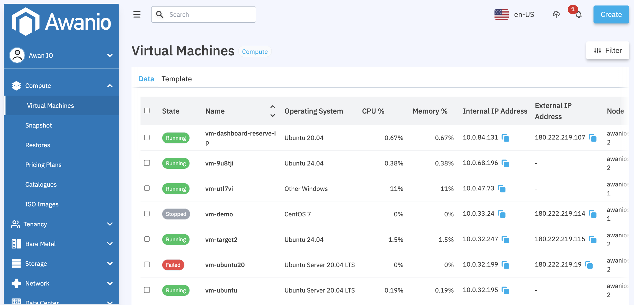Click the hamburger menu icon

click(137, 14)
